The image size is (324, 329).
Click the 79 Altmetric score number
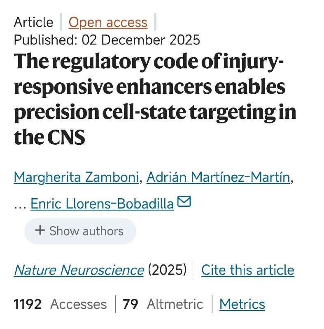[x=131, y=304]
